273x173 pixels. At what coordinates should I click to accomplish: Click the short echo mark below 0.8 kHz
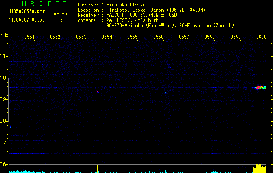point(10,127)
